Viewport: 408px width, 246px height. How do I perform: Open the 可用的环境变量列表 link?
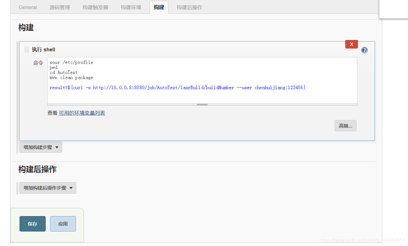82,113
